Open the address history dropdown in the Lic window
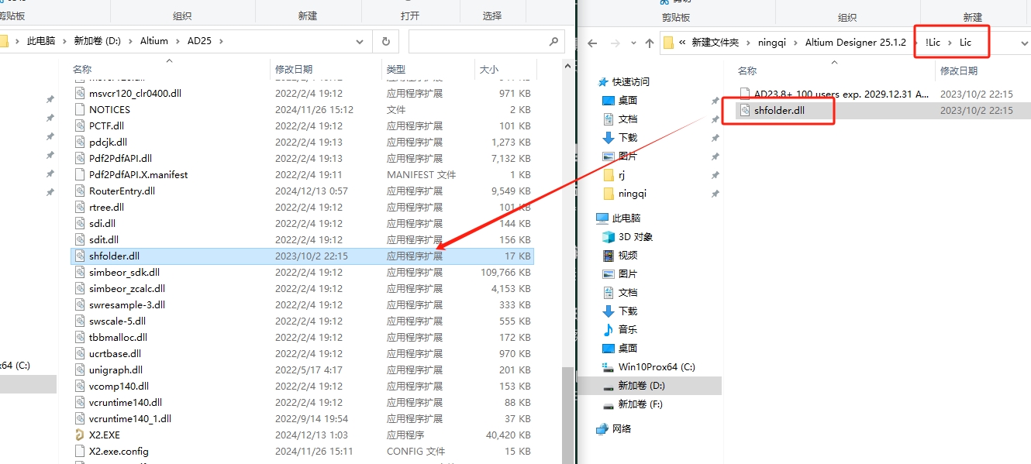 click(1023, 43)
